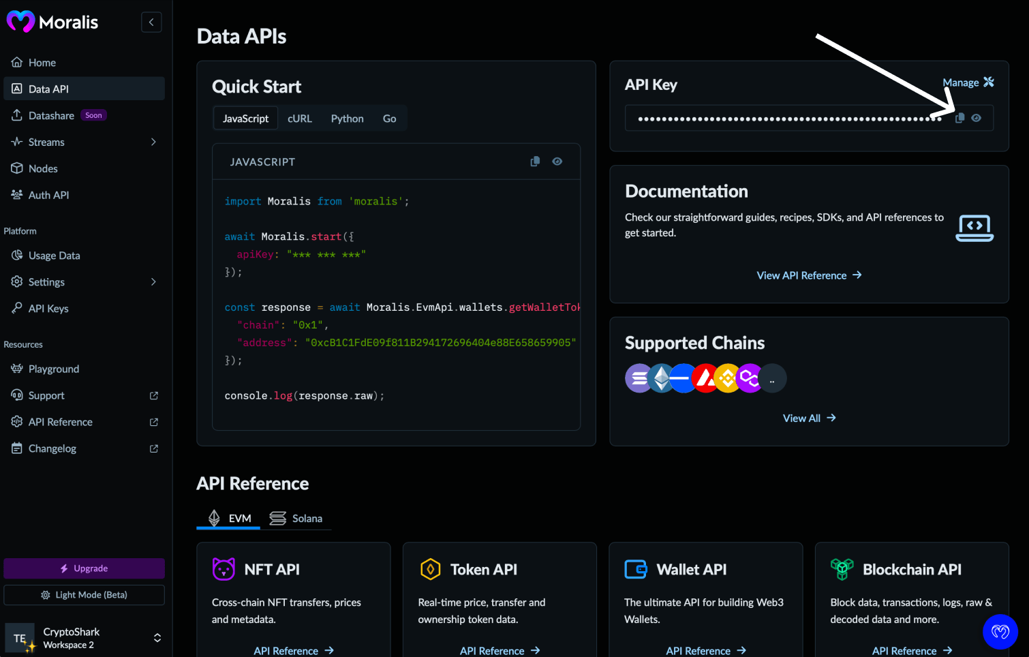Open View API Reference link
The height and width of the screenshot is (657, 1029).
(809, 275)
